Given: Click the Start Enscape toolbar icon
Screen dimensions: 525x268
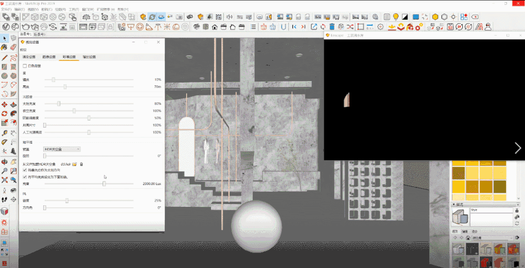Looking at the screenshot, I should 143,17.
